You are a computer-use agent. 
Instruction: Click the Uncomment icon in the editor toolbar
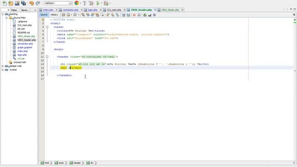pos(149,15)
